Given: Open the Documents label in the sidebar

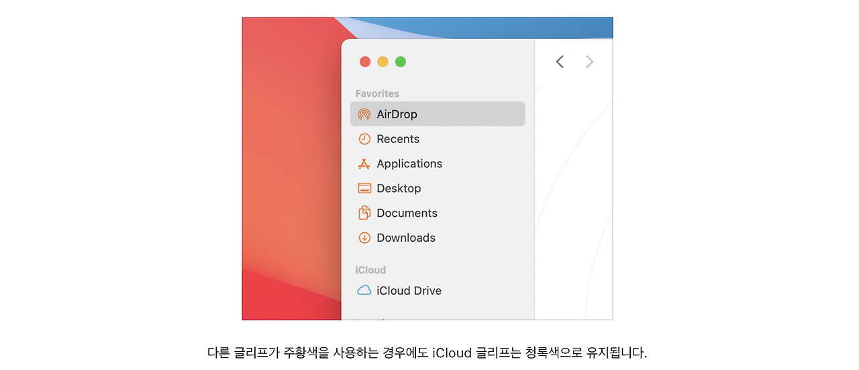Looking at the screenshot, I should [407, 213].
